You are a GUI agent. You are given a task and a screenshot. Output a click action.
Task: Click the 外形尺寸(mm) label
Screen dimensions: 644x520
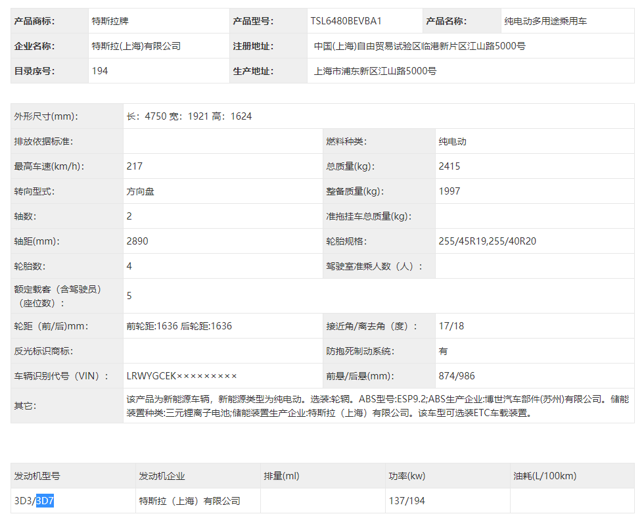coord(46,116)
